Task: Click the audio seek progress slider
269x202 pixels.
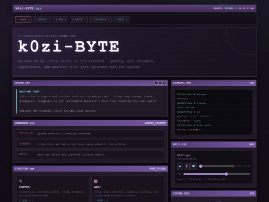Action: pos(217,166)
